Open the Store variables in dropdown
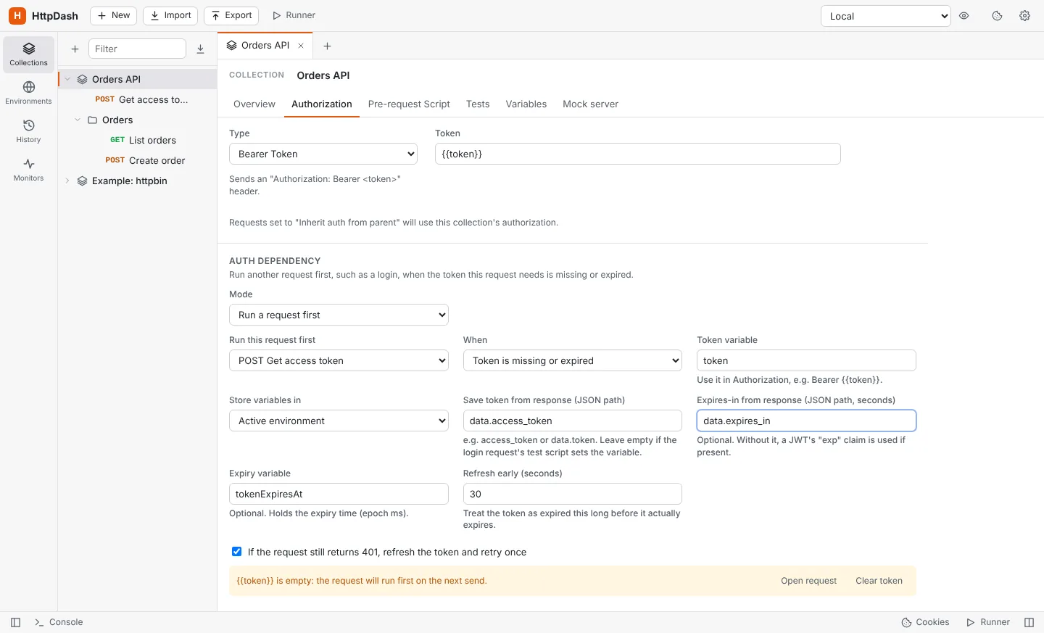1044x633 pixels. point(339,421)
